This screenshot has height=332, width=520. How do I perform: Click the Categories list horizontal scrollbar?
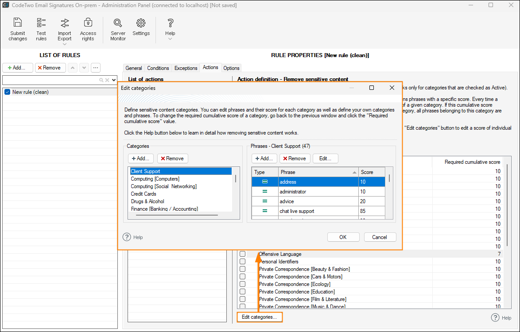(x=177, y=215)
